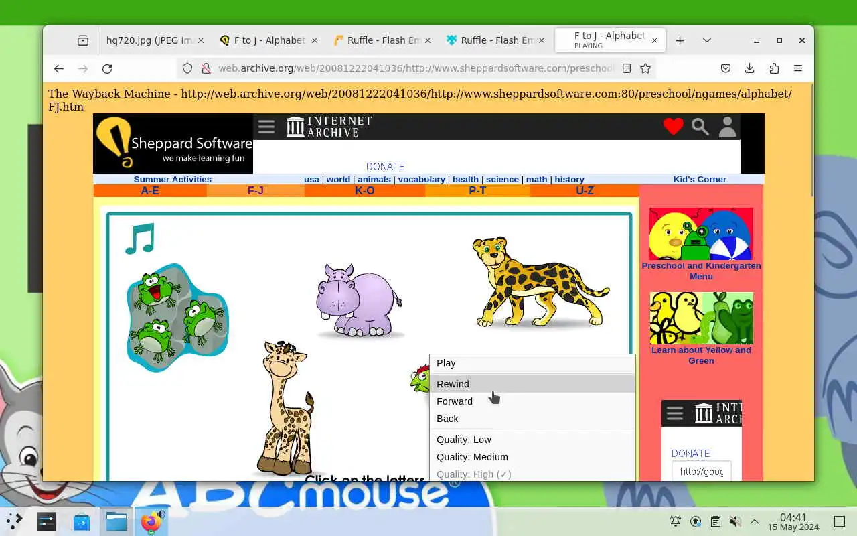857x536 pixels.
Task: Click the sidebar widget DONATE link
Action: pos(690,453)
